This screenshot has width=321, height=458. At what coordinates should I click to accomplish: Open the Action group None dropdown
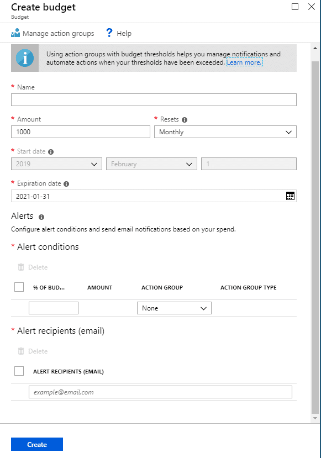point(174,308)
